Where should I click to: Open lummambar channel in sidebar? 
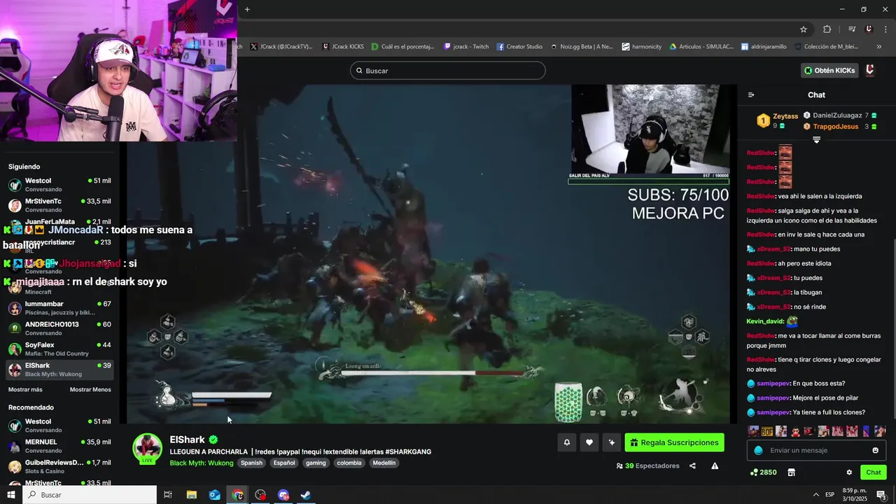tap(59, 308)
